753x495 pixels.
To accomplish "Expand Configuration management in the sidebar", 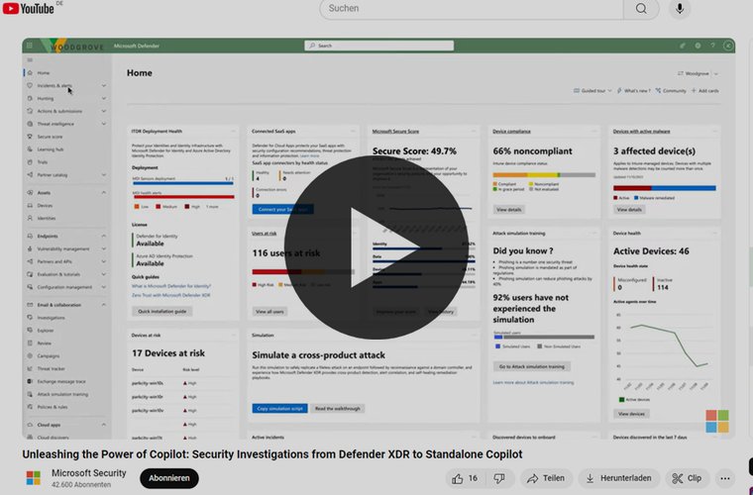I will tap(104, 287).
